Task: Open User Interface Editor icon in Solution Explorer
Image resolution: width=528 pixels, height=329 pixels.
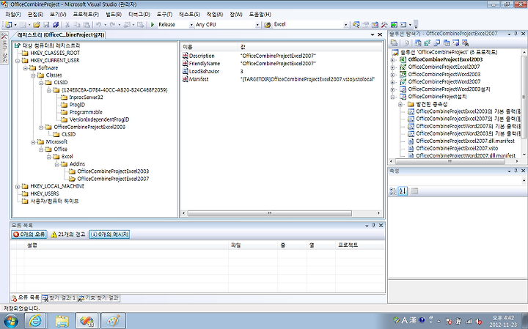Action: point(446,42)
